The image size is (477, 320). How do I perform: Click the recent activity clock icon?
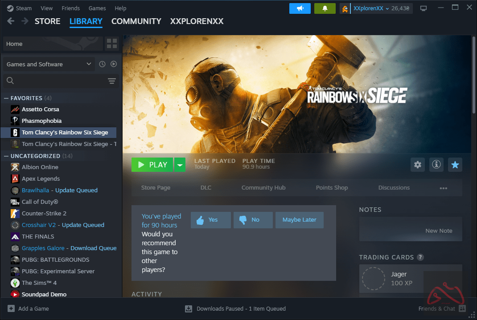point(102,64)
